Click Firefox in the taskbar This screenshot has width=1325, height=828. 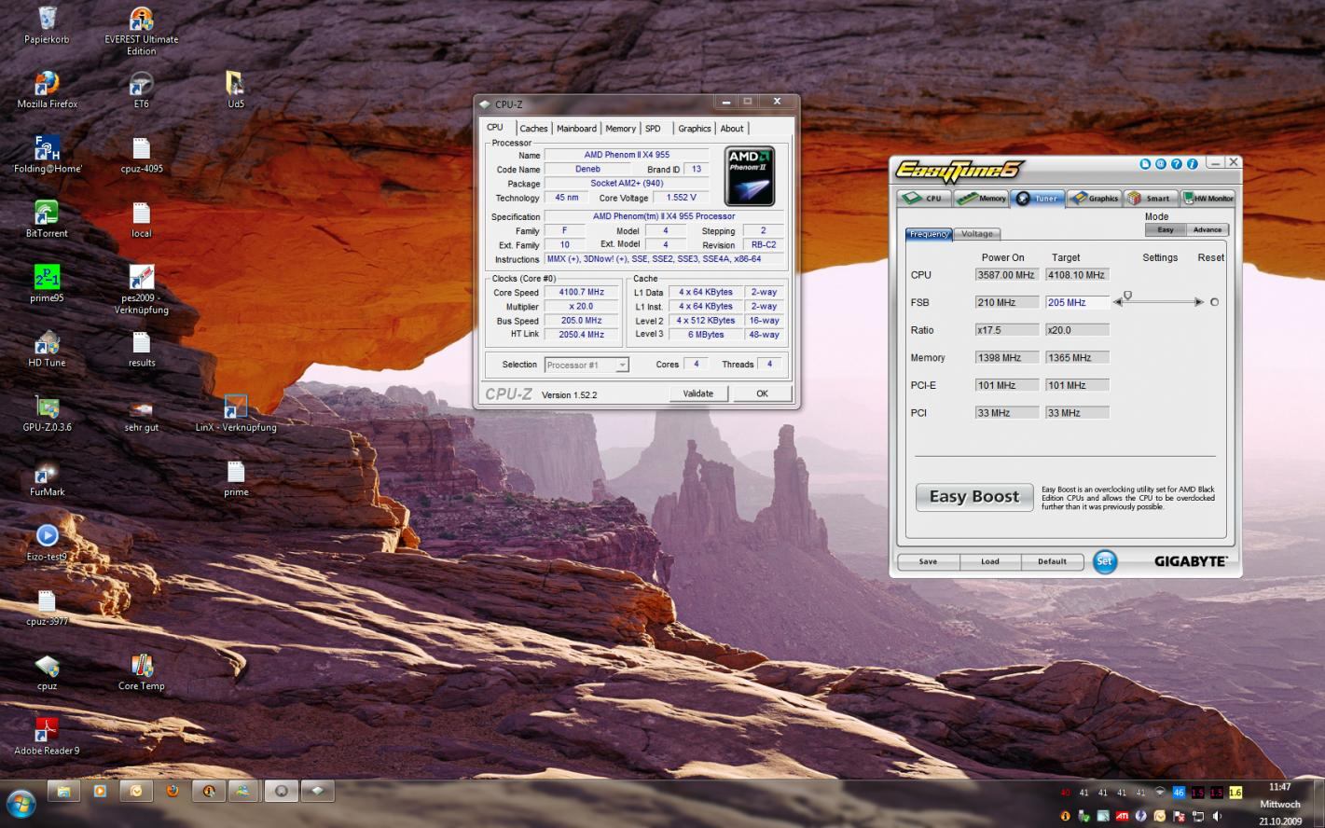(172, 791)
